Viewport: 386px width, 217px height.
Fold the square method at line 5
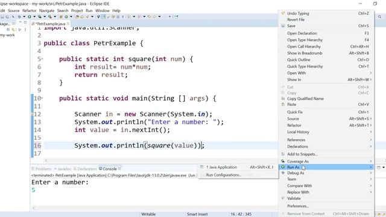click(x=42, y=59)
